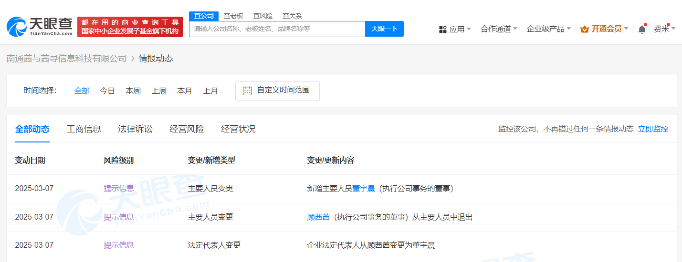Click the 变更/更新内容 column header
Image resolution: width=682 pixels, height=262 pixels.
(x=331, y=161)
